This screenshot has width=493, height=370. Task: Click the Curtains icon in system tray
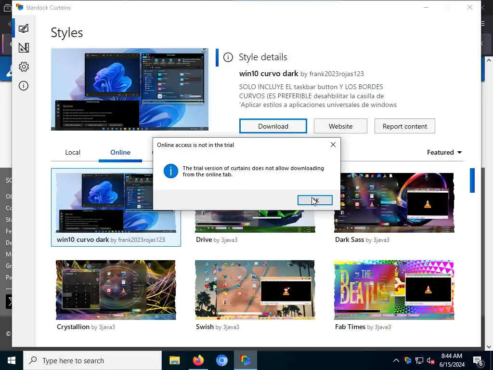408,360
